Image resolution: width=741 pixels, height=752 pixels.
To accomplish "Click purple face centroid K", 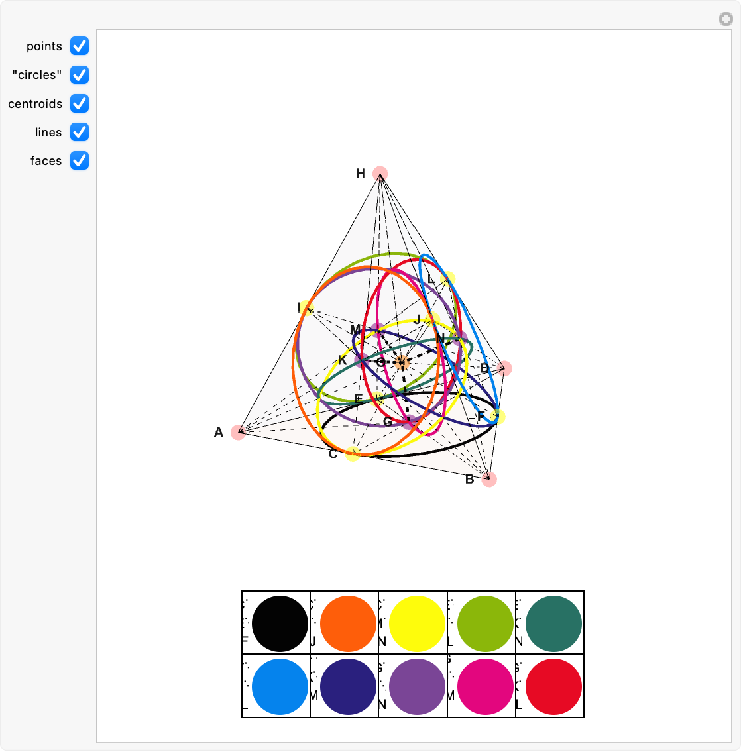I will point(362,360).
